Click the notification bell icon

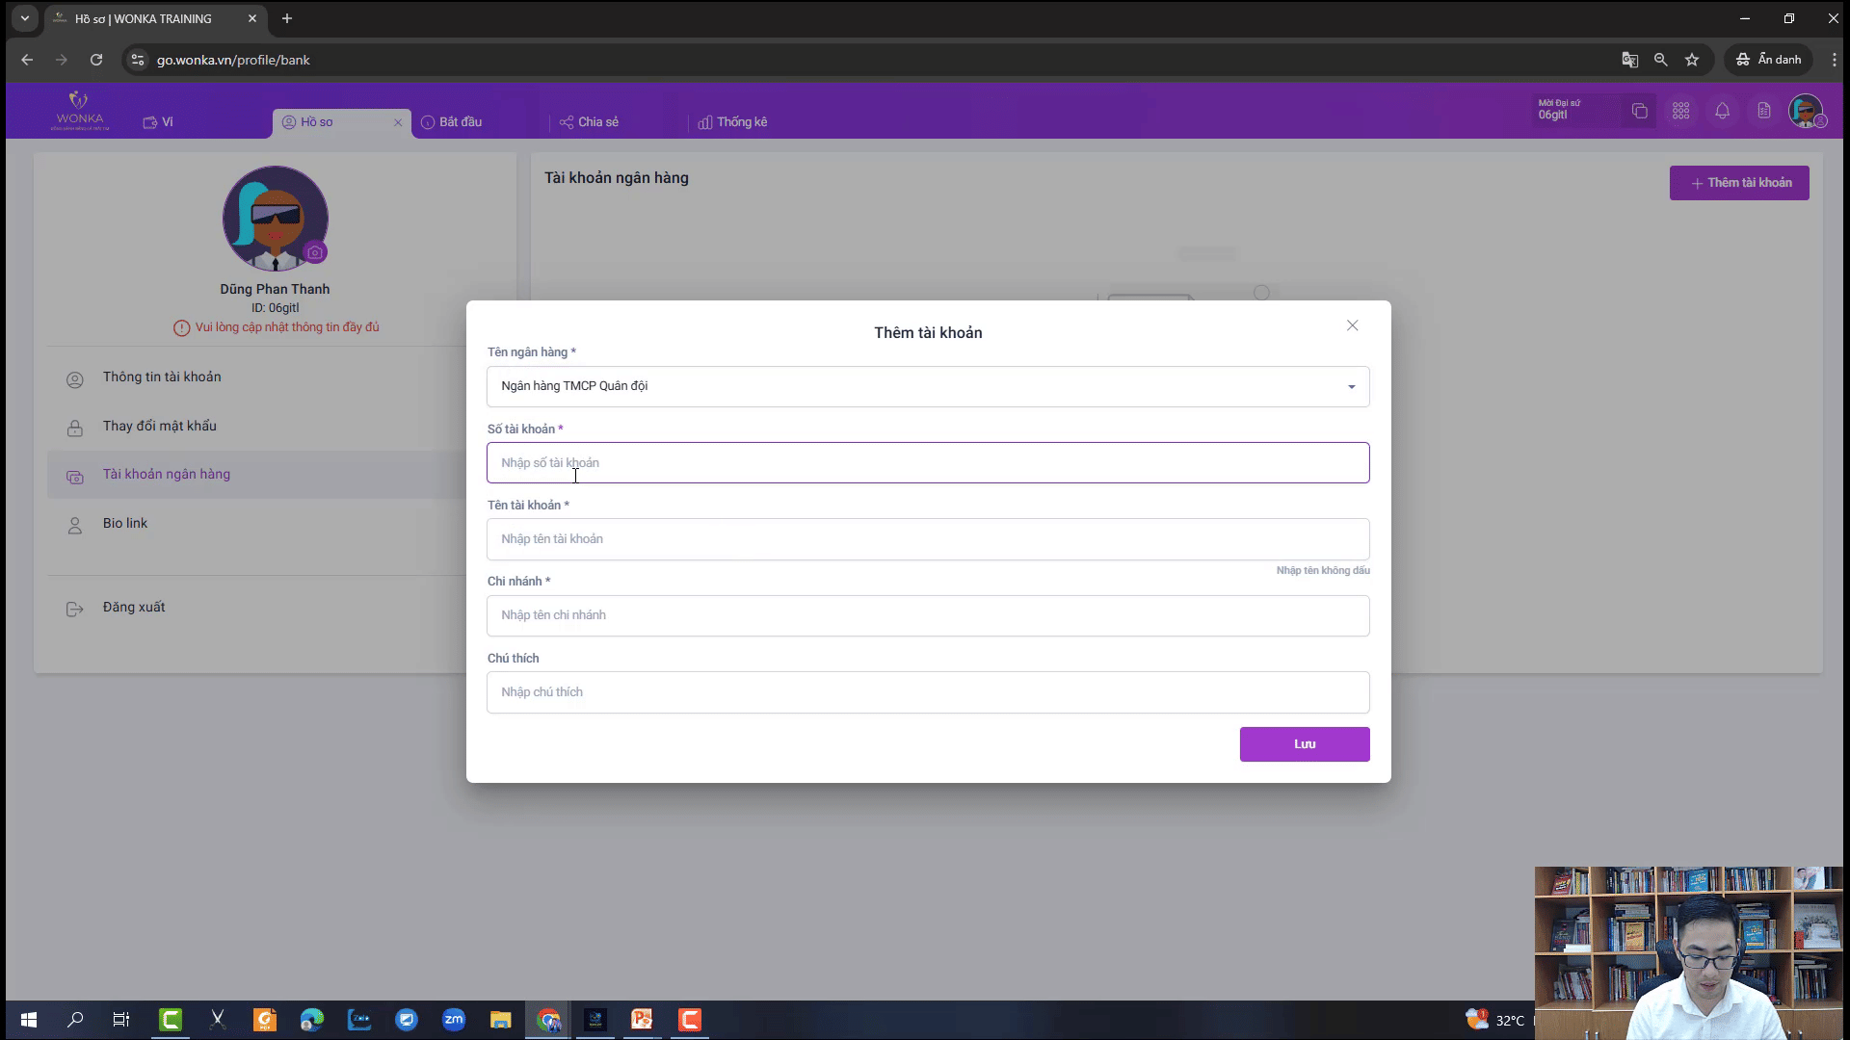[x=1722, y=111]
